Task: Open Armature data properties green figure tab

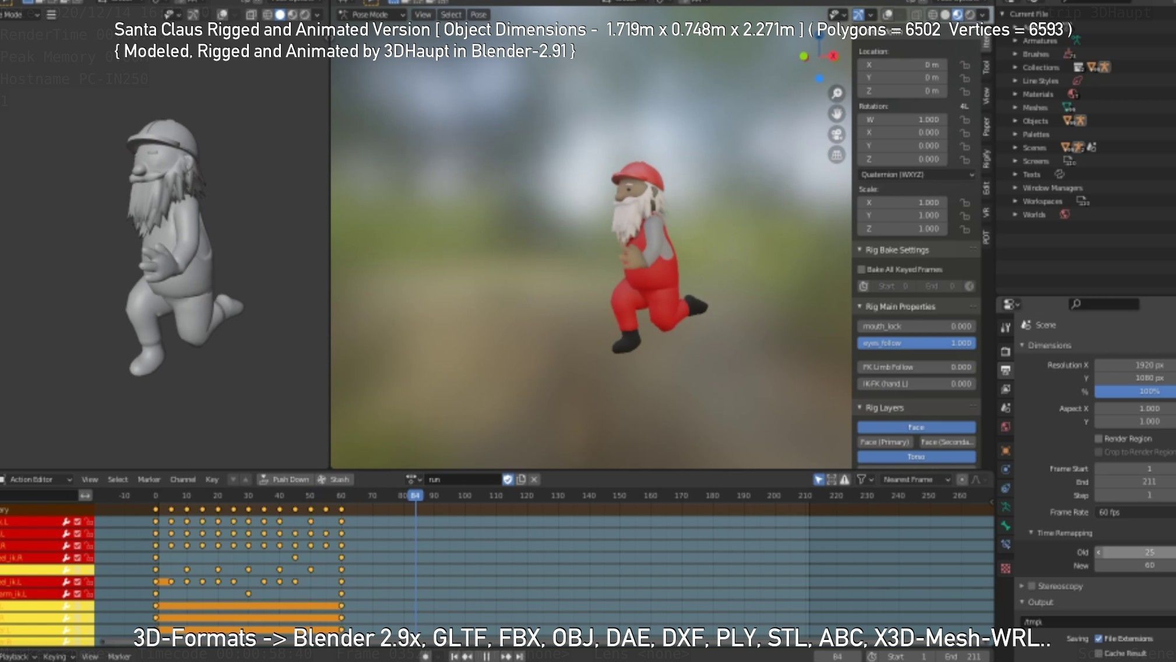Action: tap(1006, 507)
